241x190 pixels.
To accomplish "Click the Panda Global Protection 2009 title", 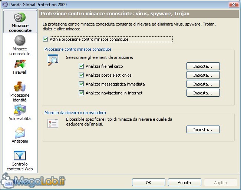I will (x=38, y=5).
